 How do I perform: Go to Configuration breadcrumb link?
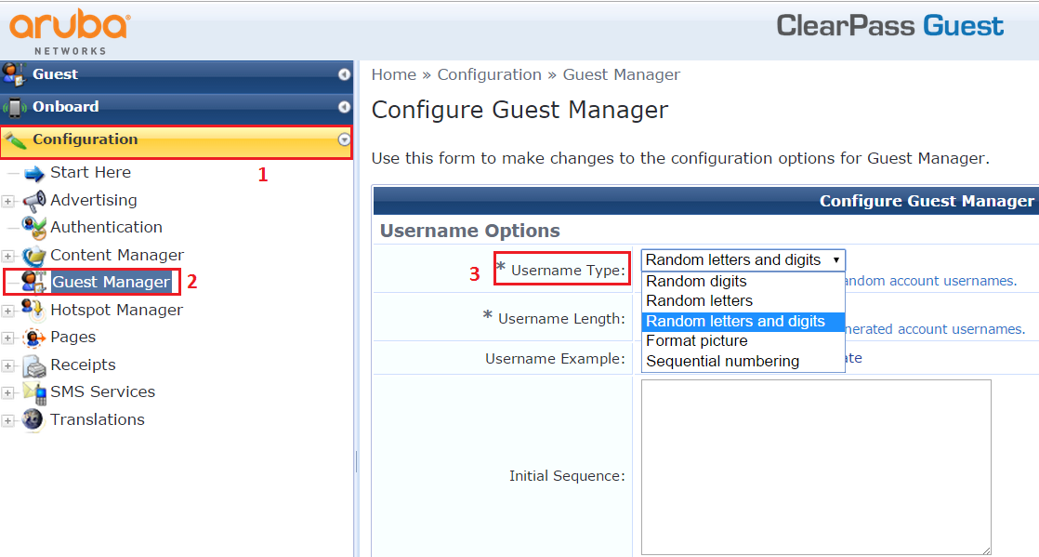[x=489, y=75]
